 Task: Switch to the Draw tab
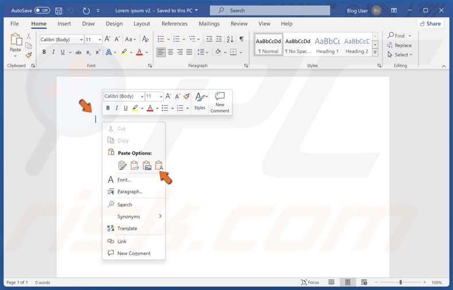pos(88,24)
